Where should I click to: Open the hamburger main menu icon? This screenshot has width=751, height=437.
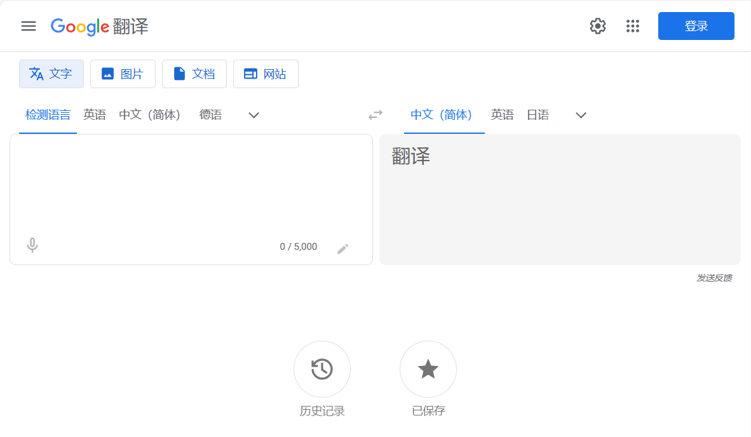pyautogui.click(x=29, y=26)
